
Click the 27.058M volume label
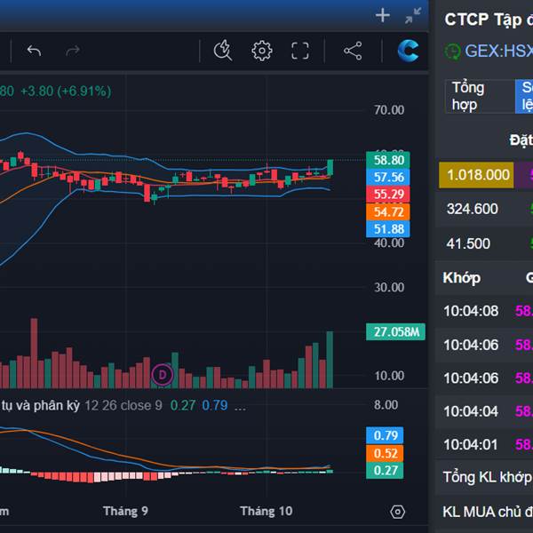point(395,331)
